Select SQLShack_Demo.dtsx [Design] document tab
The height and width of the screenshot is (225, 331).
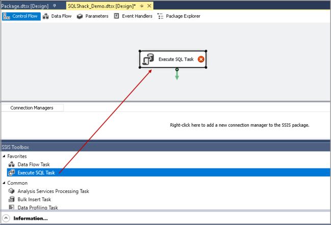[102, 6]
